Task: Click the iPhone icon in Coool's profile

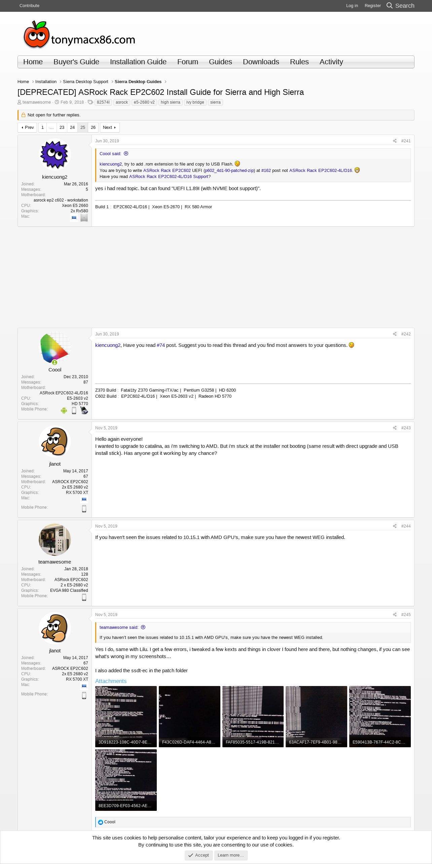Action: [74, 410]
